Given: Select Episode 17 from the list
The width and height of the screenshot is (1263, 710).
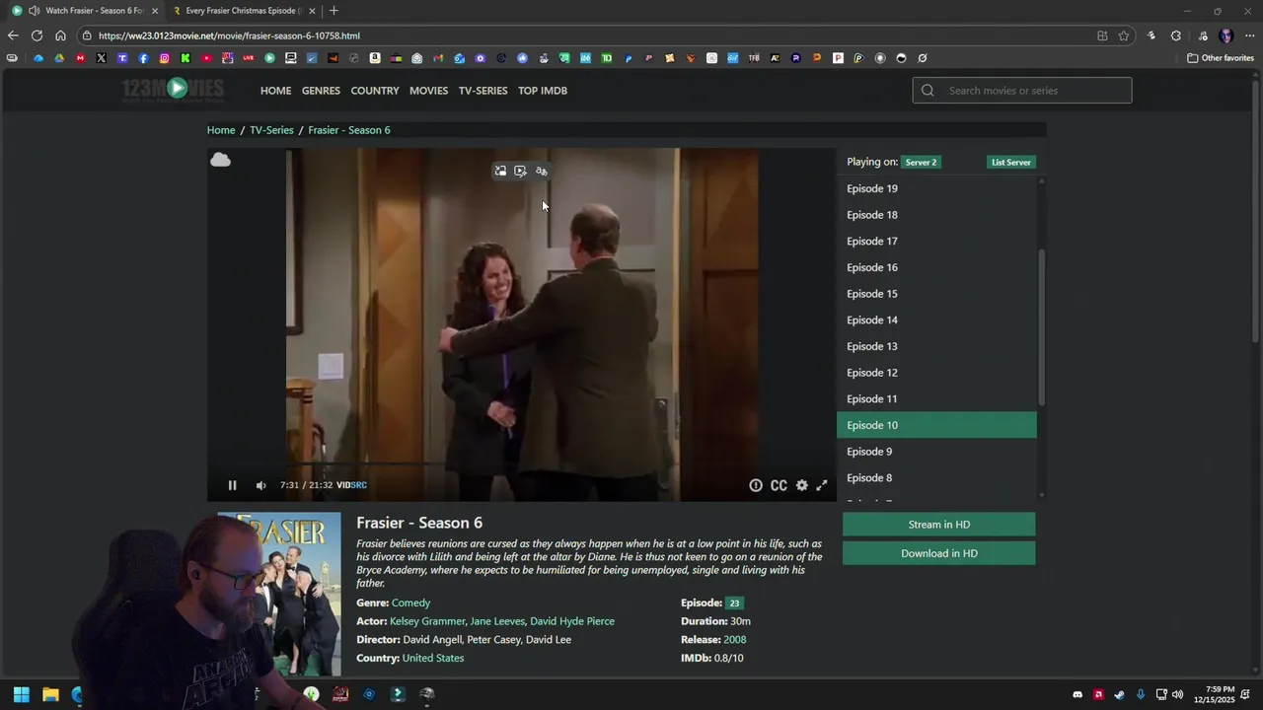Looking at the screenshot, I should pos(936,241).
